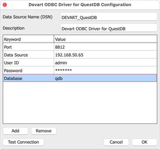Select the Data Source keyword cell
Viewport: 160px width, 149px height.
pos(28,55)
